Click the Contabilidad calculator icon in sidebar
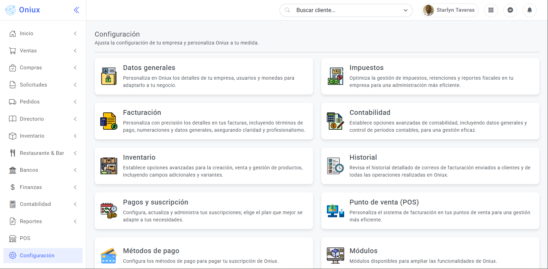 click(12, 204)
